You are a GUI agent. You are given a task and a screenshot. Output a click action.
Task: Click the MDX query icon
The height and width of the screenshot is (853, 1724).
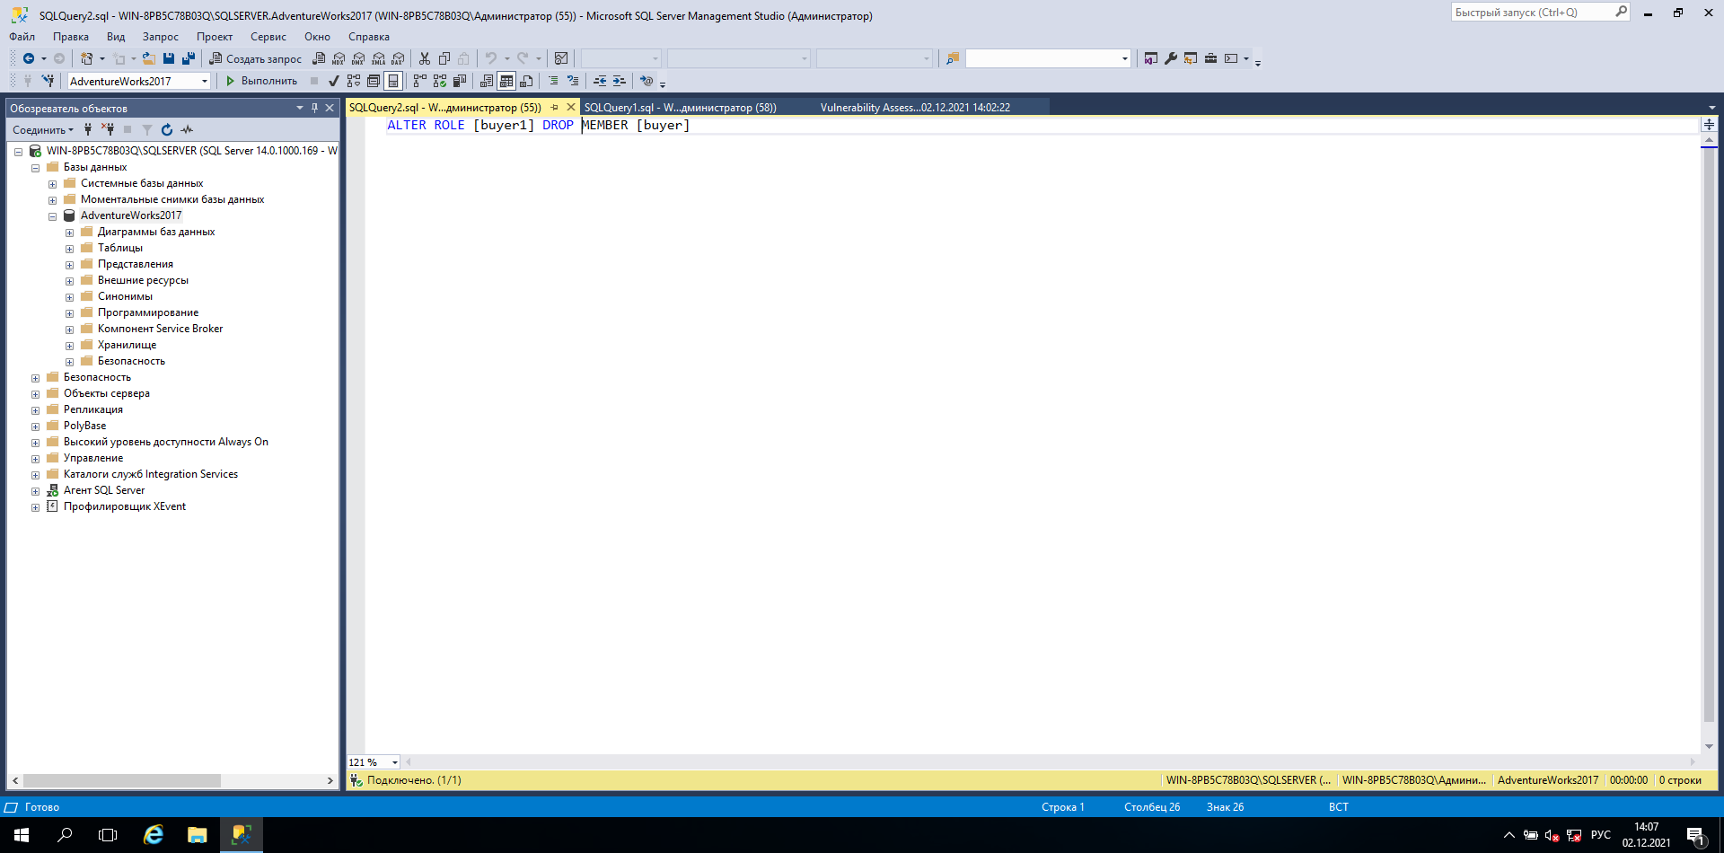pos(339,58)
